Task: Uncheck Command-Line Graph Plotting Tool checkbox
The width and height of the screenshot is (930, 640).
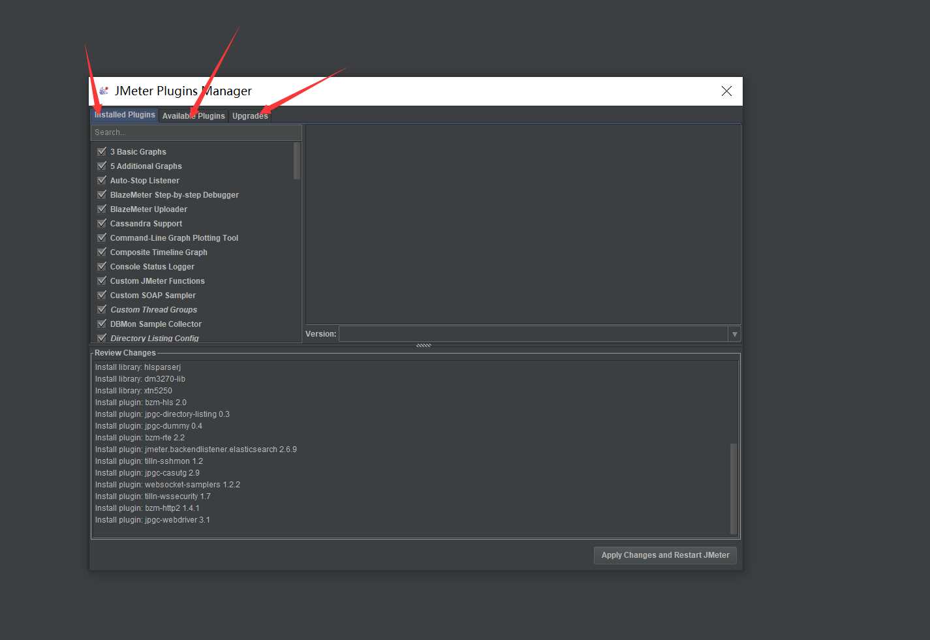Action: point(102,237)
